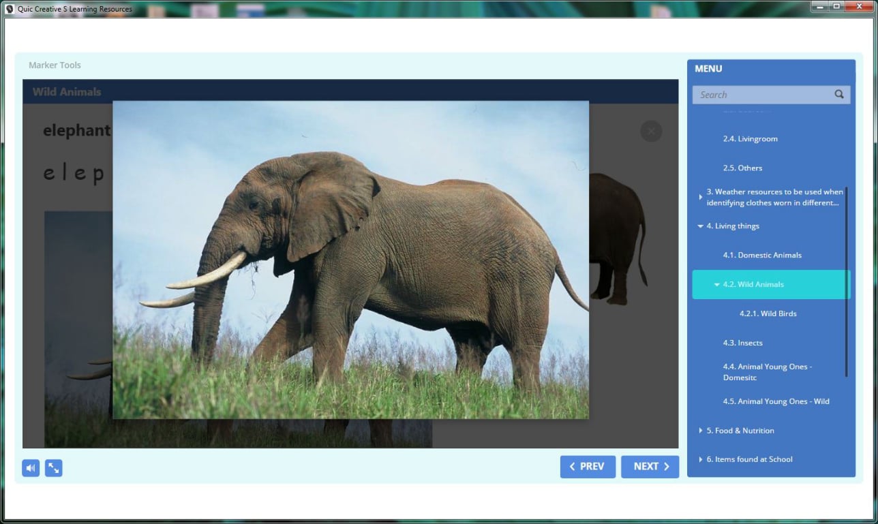The image size is (878, 524).
Task: Close the elephant image popup
Action: (651, 131)
